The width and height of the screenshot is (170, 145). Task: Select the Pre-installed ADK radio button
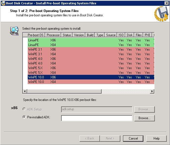(24, 117)
